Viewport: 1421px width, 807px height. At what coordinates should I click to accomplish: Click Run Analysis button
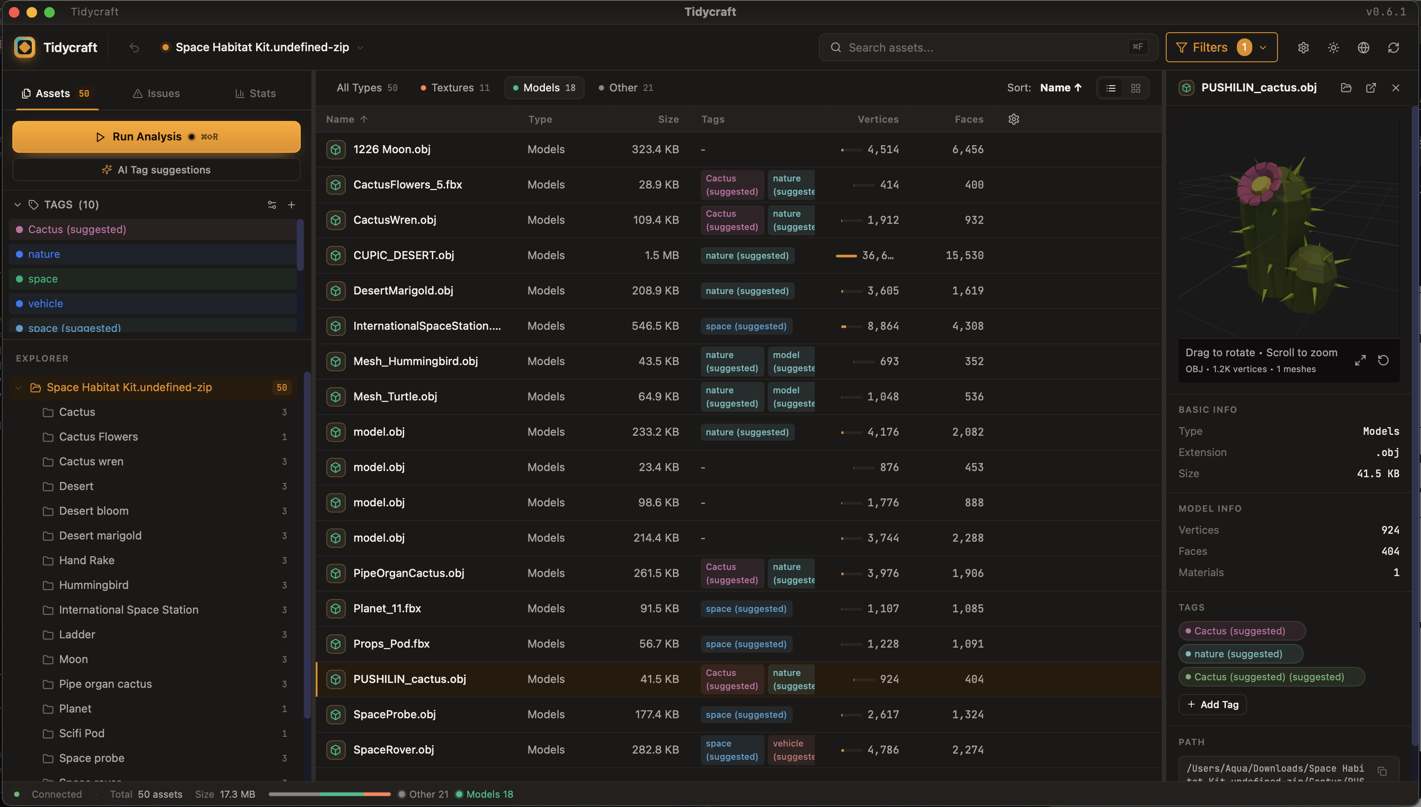tap(156, 137)
